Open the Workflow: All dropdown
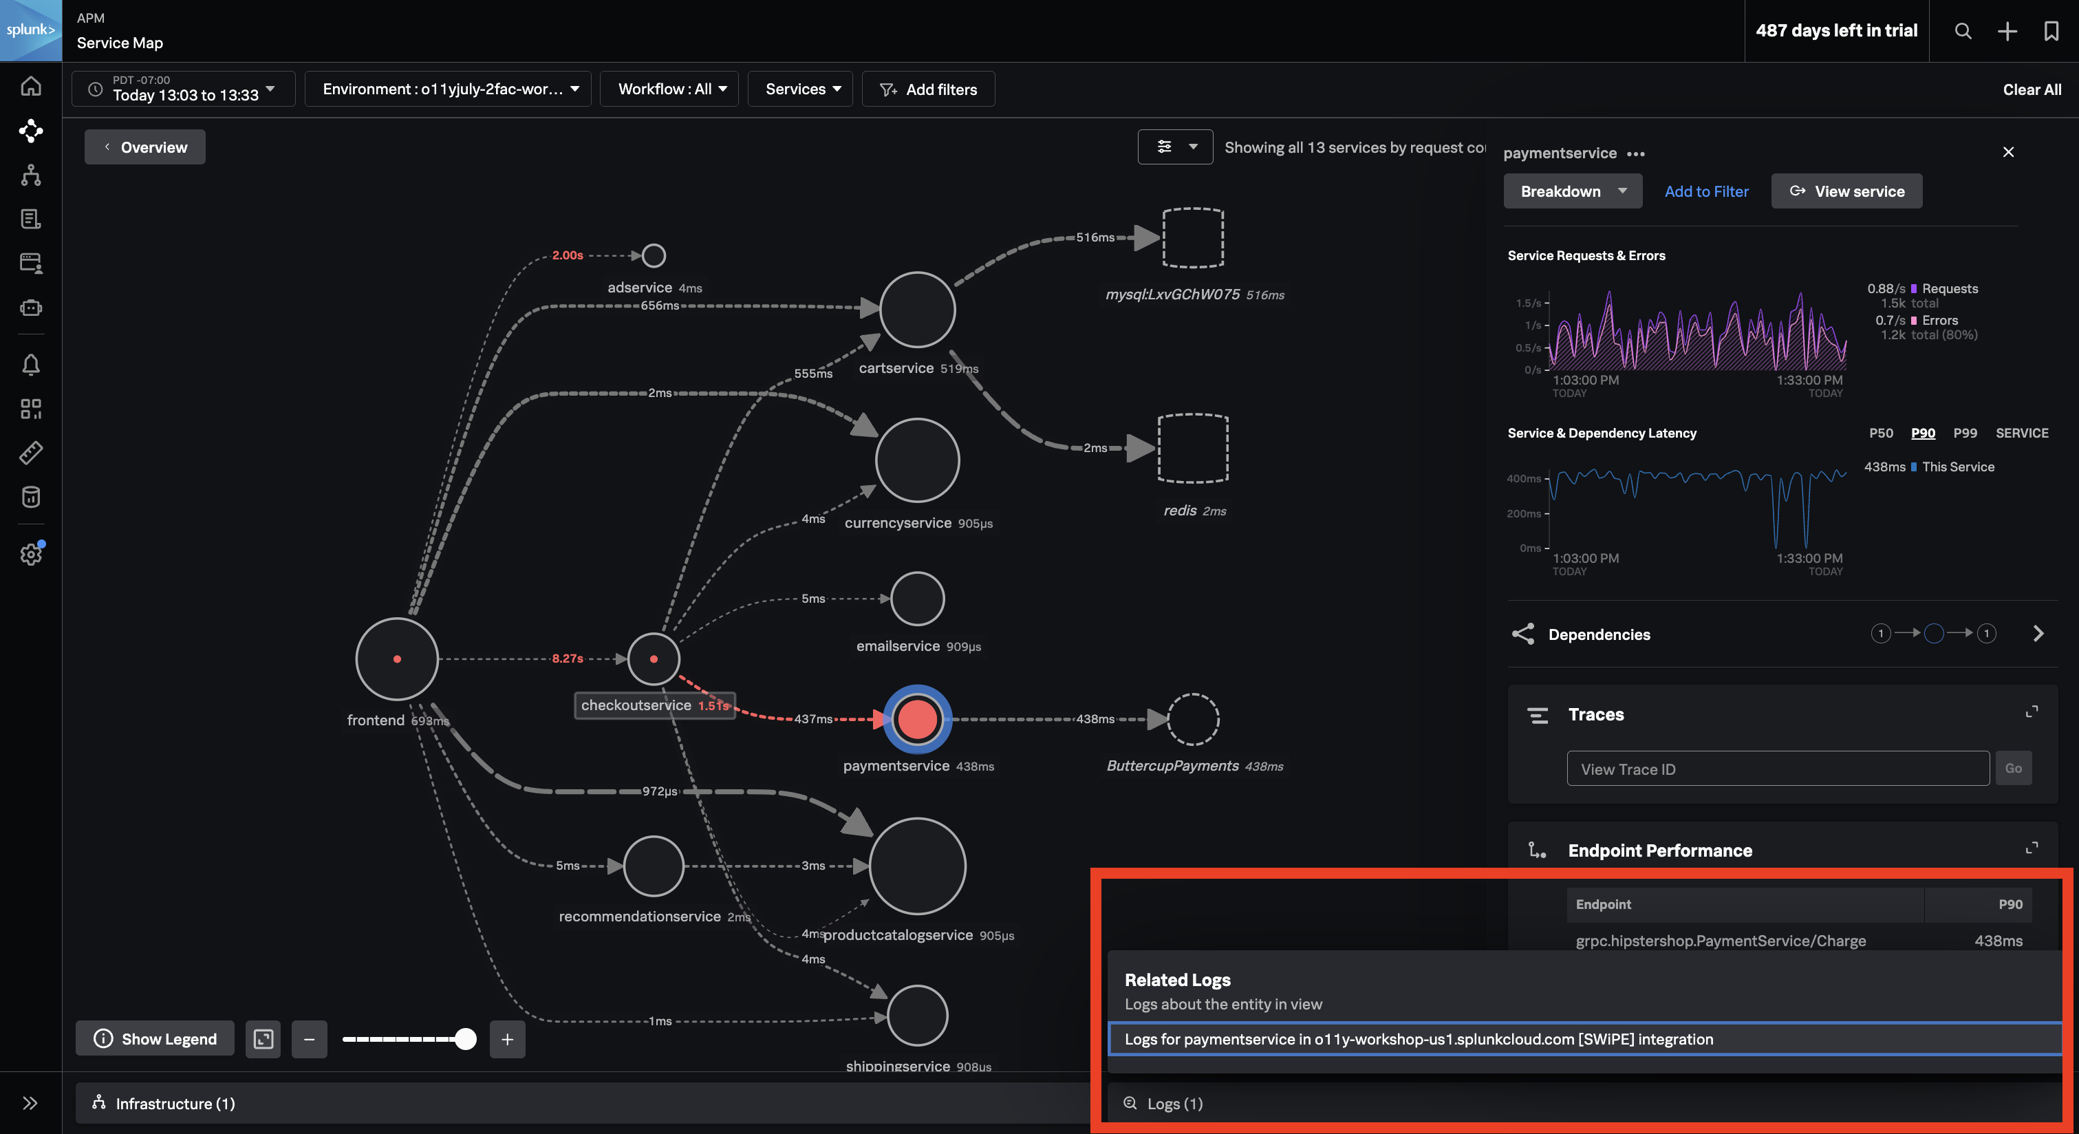The image size is (2079, 1134). pyautogui.click(x=669, y=89)
